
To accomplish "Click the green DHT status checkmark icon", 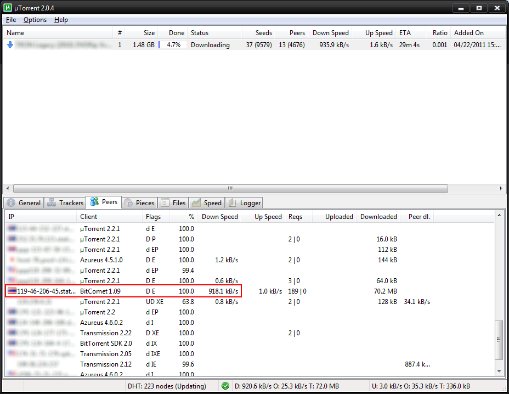I will [x=225, y=386].
